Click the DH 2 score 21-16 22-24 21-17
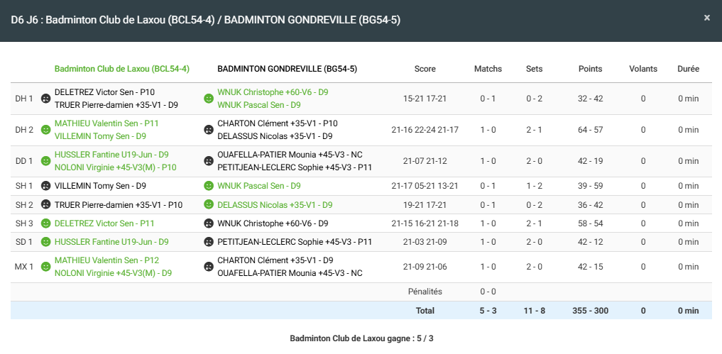Image resolution: width=722 pixels, height=354 pixels. (425, 130)
